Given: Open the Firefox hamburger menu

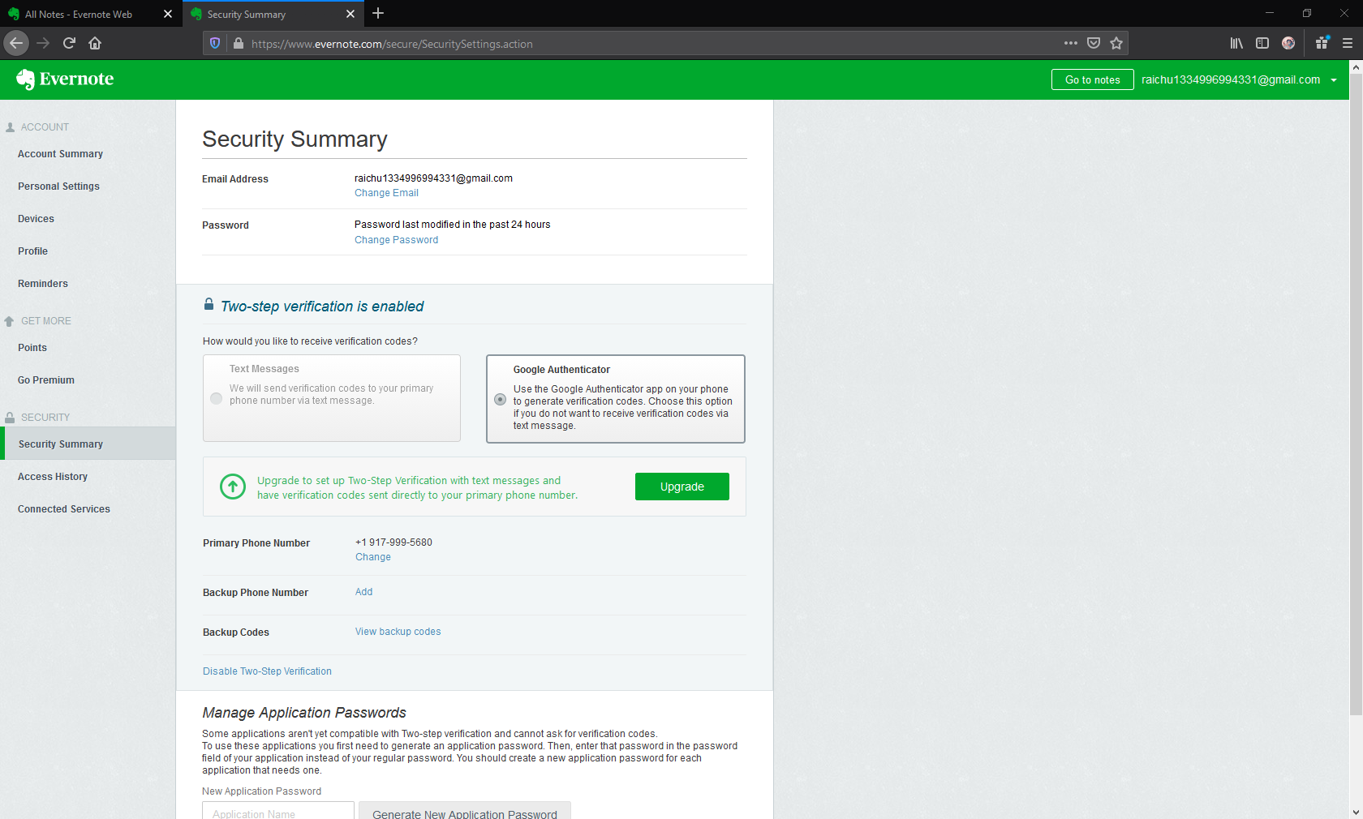Looking at the screenshot, I should (1348, 43).
